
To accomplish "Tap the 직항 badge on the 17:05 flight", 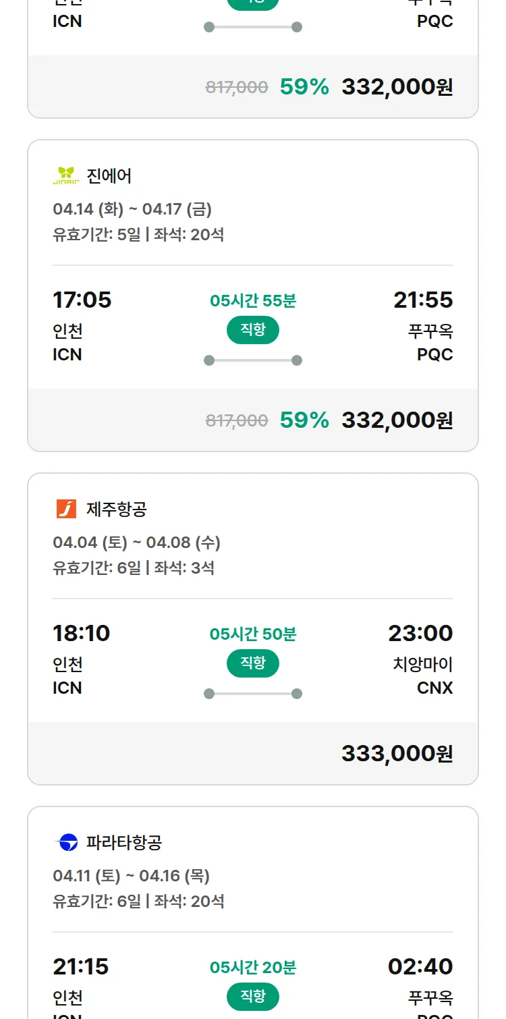I will click(253, 330).
